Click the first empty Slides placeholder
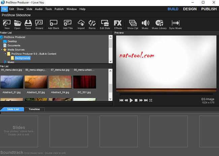 coord(19,131)
